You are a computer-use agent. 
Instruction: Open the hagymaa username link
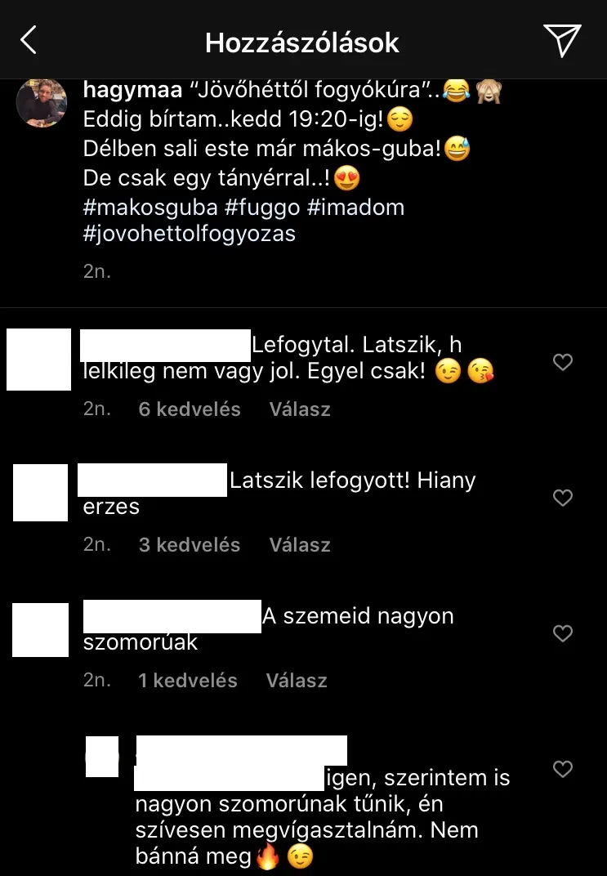pyautogui.click(x=133, y=90)
